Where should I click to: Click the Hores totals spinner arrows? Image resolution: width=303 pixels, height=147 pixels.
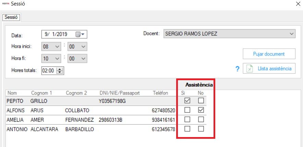click(x=61, y=71)
